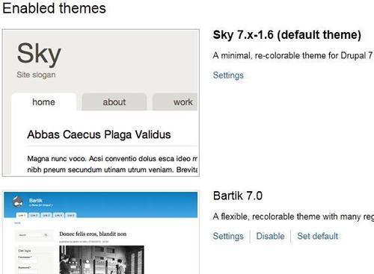Set Bartik as the default theme
The width and height of the screenshot is (374, 274).
pyautogui.click(x=318, y=236)
